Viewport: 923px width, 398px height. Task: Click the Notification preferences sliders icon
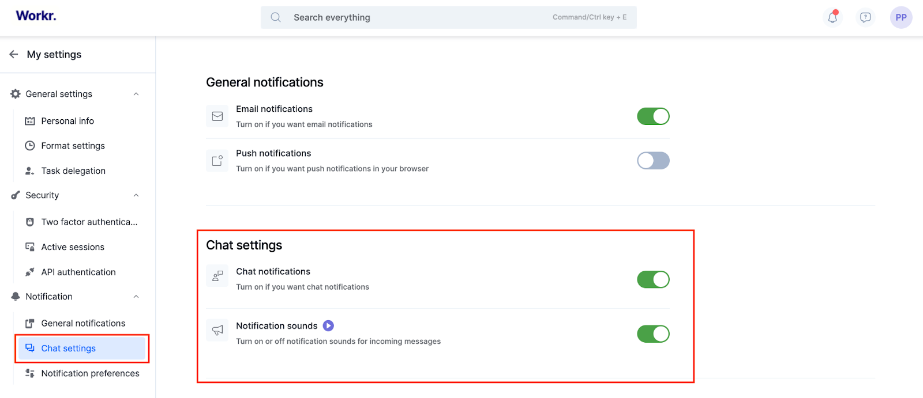tap(30, 373)
